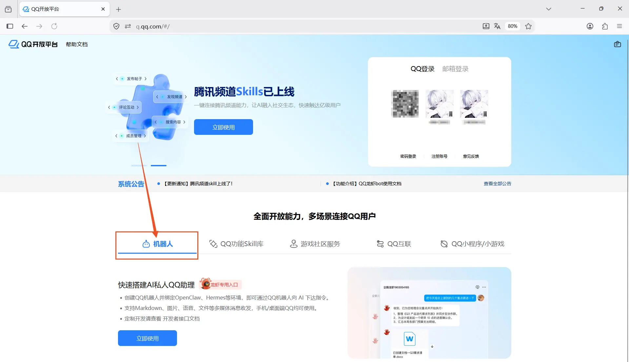Click right chevron on 成员管理 chip
This screenshot has width=629, height=362.
[145, 136]
